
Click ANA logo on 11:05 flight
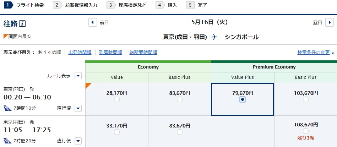click(x=7, y=141)
